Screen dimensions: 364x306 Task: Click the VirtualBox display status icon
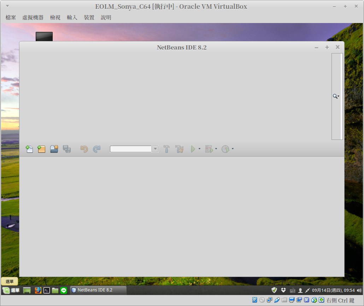[292, 300]
